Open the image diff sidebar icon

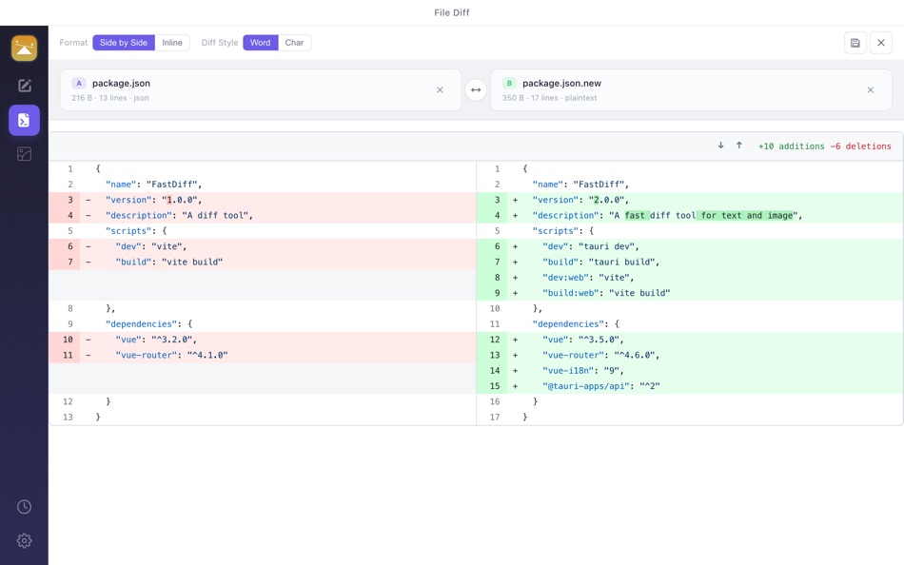[x=24, y=154]
